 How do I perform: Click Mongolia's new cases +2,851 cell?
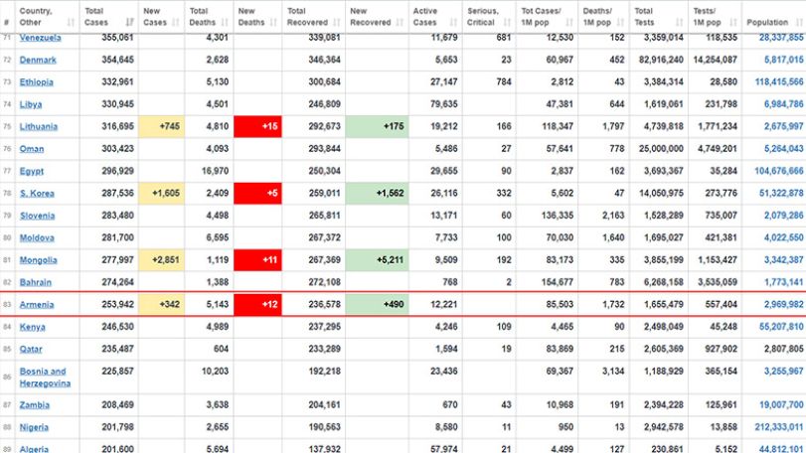[161, 260]
